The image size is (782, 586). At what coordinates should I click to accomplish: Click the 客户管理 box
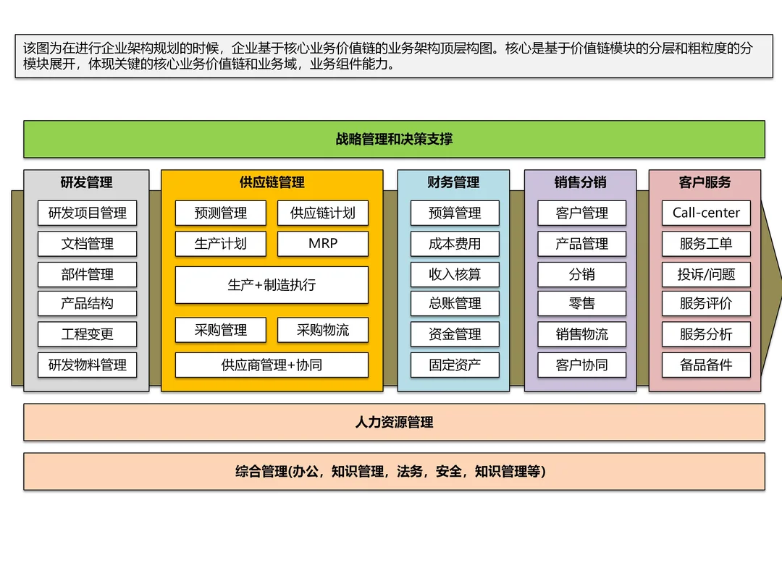click(581, 213)
